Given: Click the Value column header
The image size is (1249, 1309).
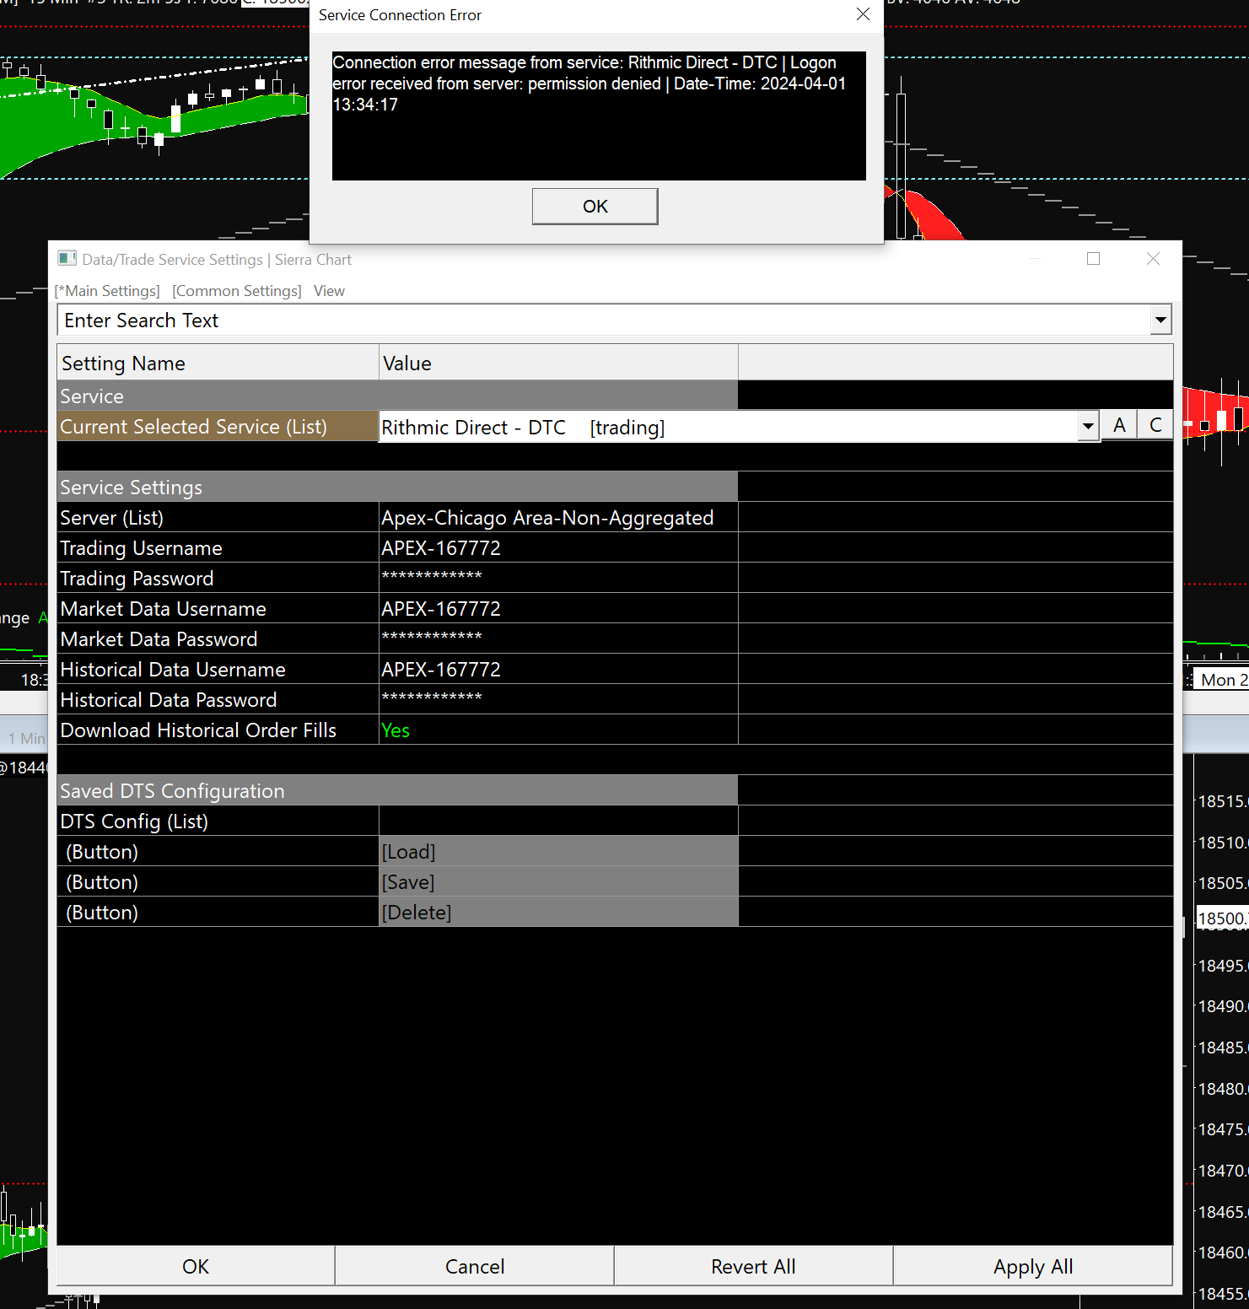Looking at the screenshot, I should (x=558, y=364).
